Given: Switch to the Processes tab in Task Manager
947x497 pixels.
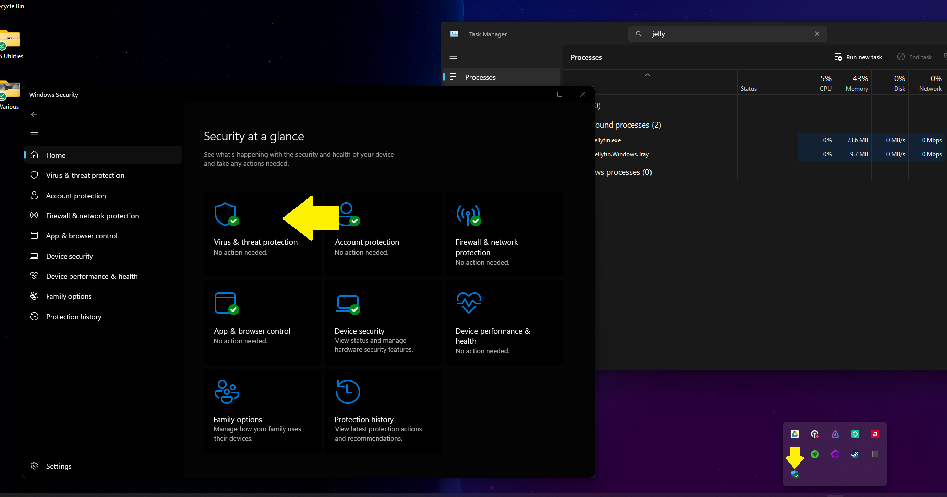Looking at the screenshot, I should click(480, 77).
